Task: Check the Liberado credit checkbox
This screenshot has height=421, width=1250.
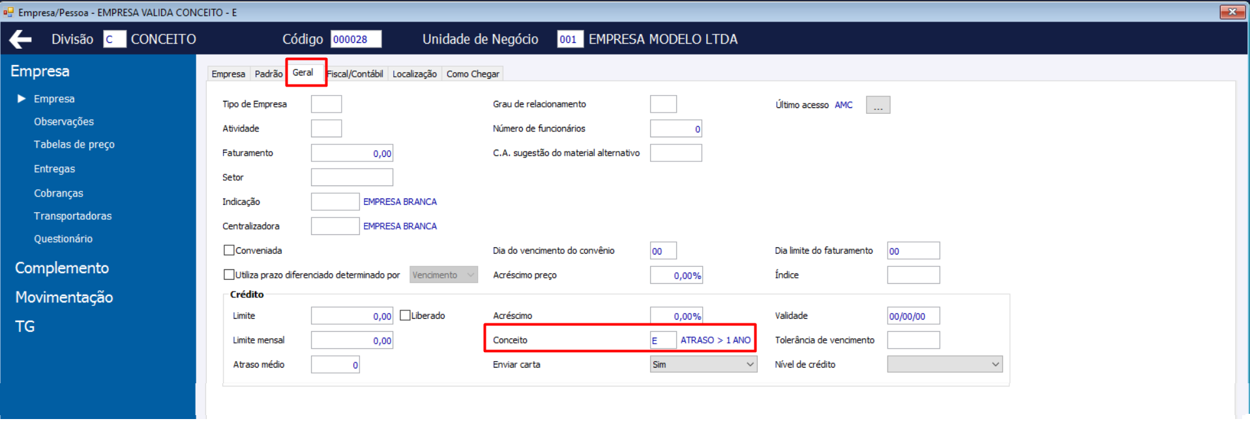Action: coord(405,315)
